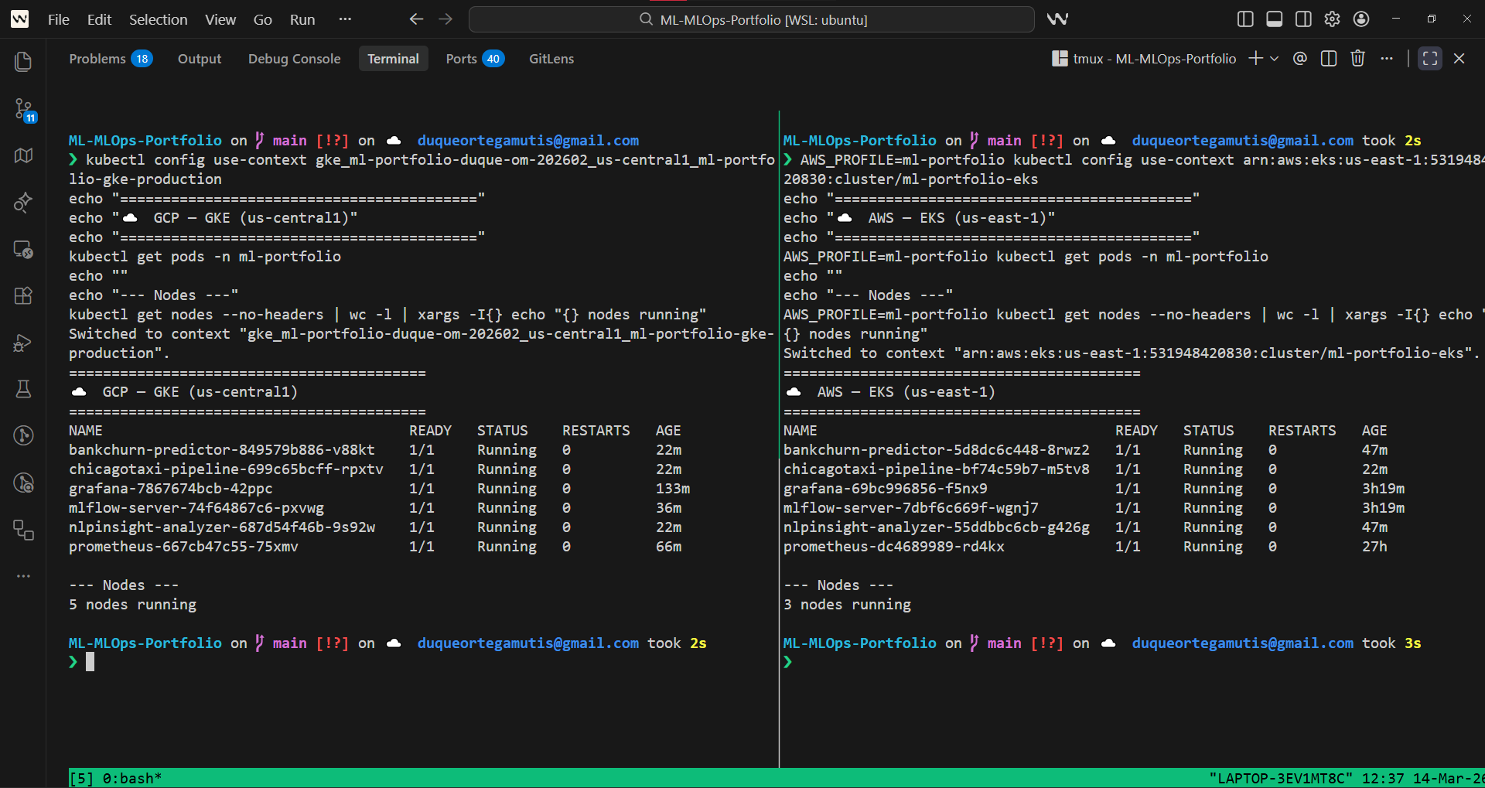
Task: Click the ML-MLOps-Portfolio search box
Action: coord(751,19)
